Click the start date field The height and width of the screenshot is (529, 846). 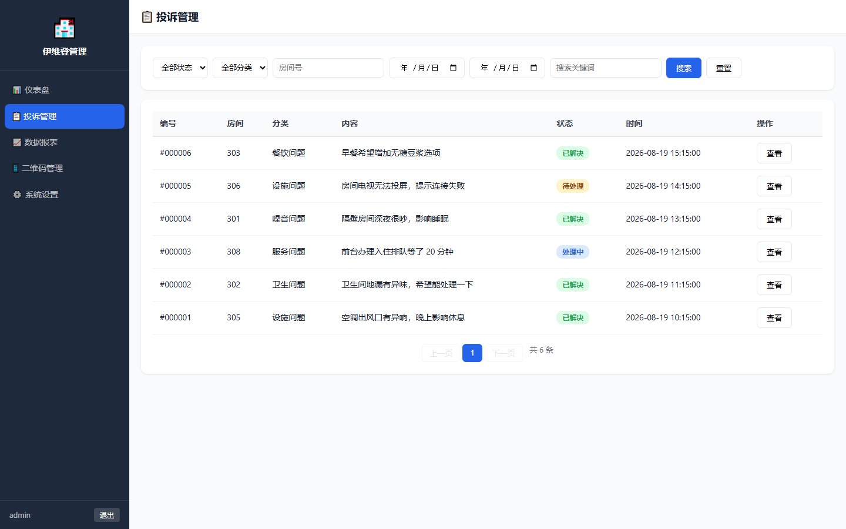click(427, 68)
